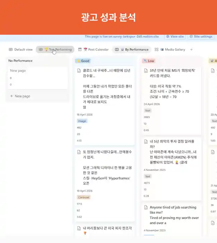Click value 1713 on Carousel card
Viewport: 217px width, 243px height.
79,204
